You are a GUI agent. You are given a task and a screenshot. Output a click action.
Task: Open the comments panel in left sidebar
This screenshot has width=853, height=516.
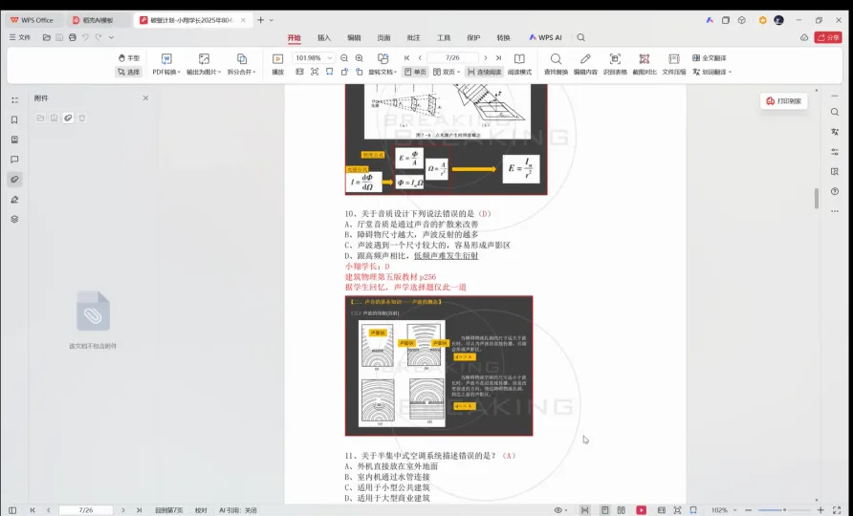pos(14,160)
